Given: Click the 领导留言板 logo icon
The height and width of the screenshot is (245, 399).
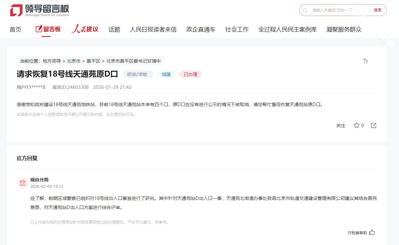Looking at the screenshot, I should point(16,10).
